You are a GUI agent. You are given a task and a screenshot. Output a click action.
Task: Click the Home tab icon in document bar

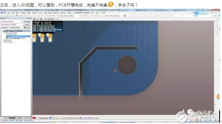click(x=34, y=19)
